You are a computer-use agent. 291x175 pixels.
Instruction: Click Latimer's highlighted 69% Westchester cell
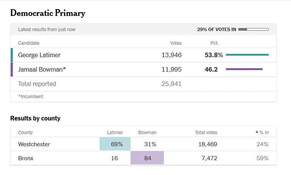pos(115,144)
